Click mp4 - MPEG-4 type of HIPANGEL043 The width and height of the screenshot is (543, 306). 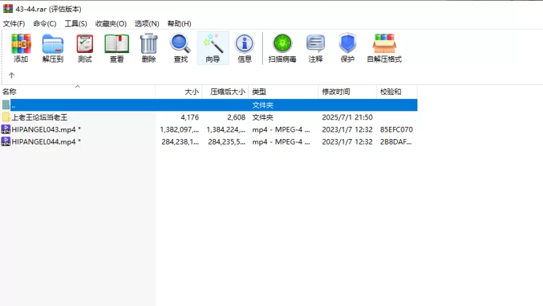(281, 130)
